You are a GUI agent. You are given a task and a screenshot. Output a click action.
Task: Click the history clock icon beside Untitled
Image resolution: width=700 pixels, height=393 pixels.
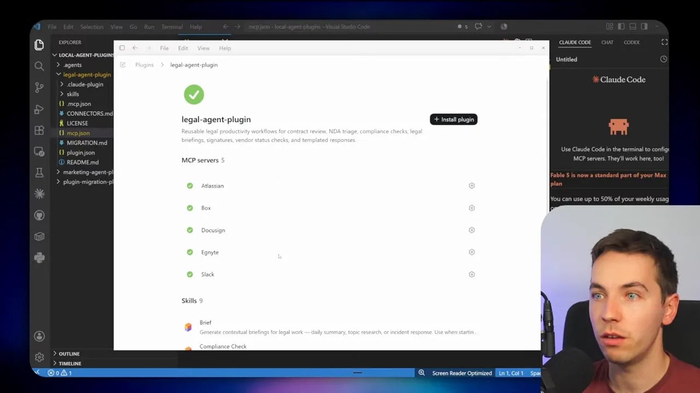(663, 59)
